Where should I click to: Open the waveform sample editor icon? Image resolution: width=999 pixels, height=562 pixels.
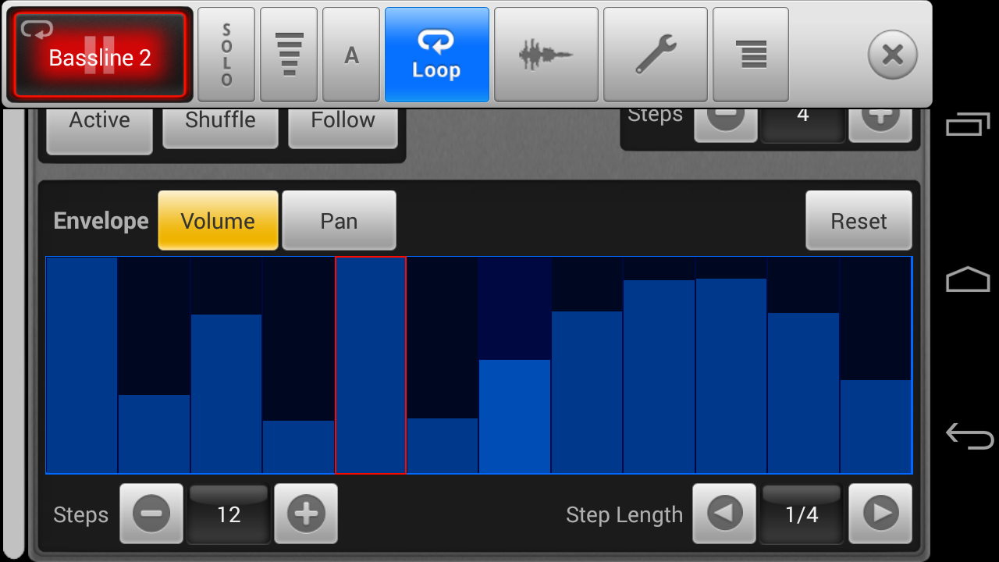[x=546, y=55]
